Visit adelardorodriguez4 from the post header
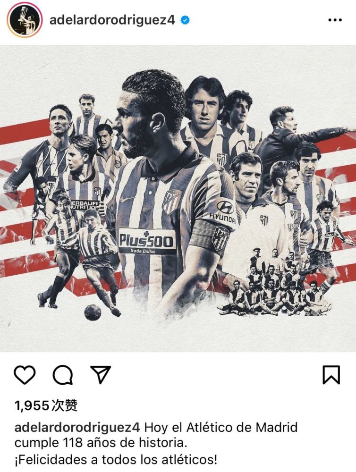 pos(112,20)
